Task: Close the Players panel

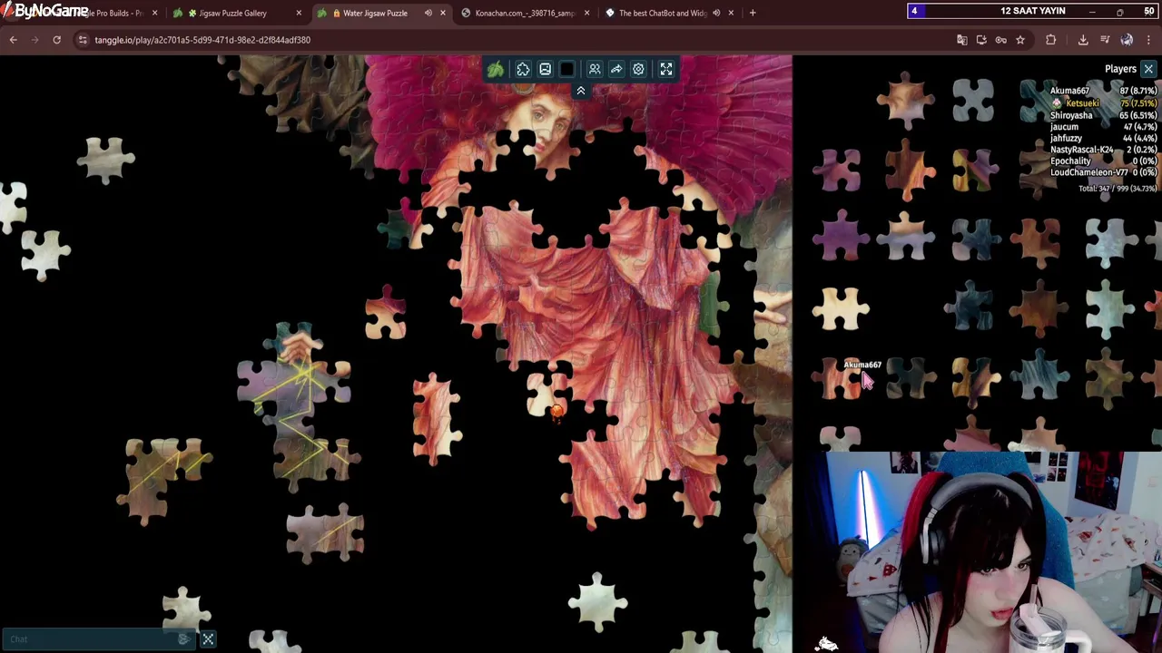Action: point(1148,69)
